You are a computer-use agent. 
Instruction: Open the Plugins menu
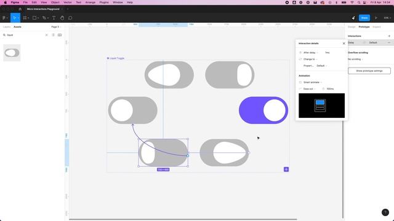pos(104,2)
